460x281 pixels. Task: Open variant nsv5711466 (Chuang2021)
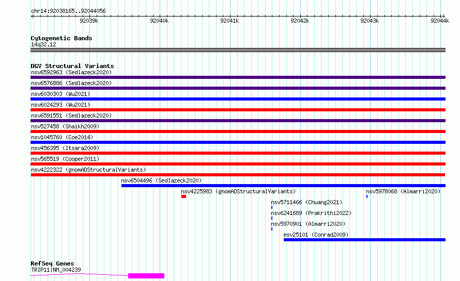(x=306, y=202)
